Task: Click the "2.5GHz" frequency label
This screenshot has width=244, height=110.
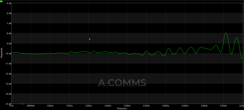Action: [108, 106]
